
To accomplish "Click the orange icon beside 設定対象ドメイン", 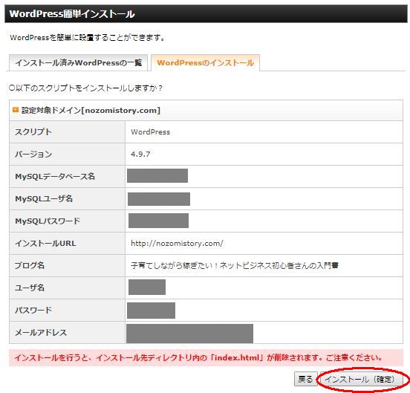I will [16, 110].
